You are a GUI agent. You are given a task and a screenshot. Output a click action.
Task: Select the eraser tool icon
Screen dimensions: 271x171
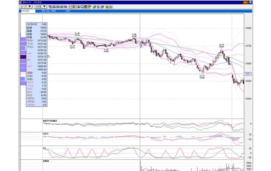click(x=102, y=7)
